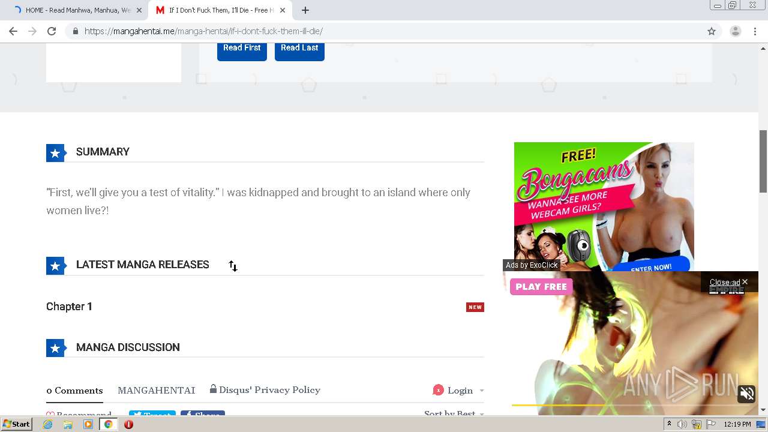
Task: Click the green sidebar banner ad
Action: [x=604, y=206]
